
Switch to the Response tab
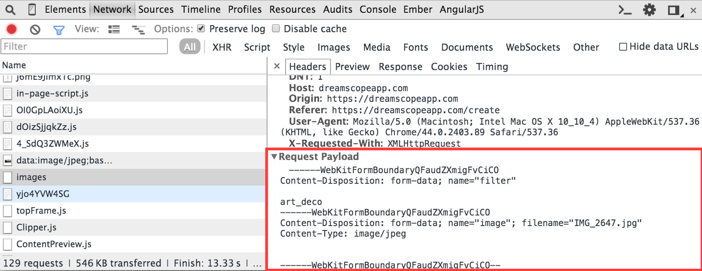click(x=400, y=67)
